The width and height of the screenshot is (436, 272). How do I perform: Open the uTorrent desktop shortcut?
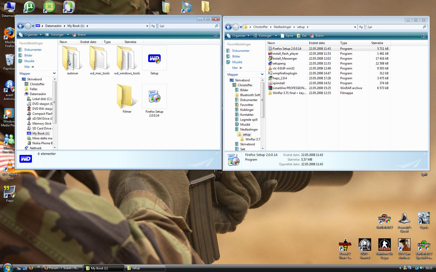point(29,7)
